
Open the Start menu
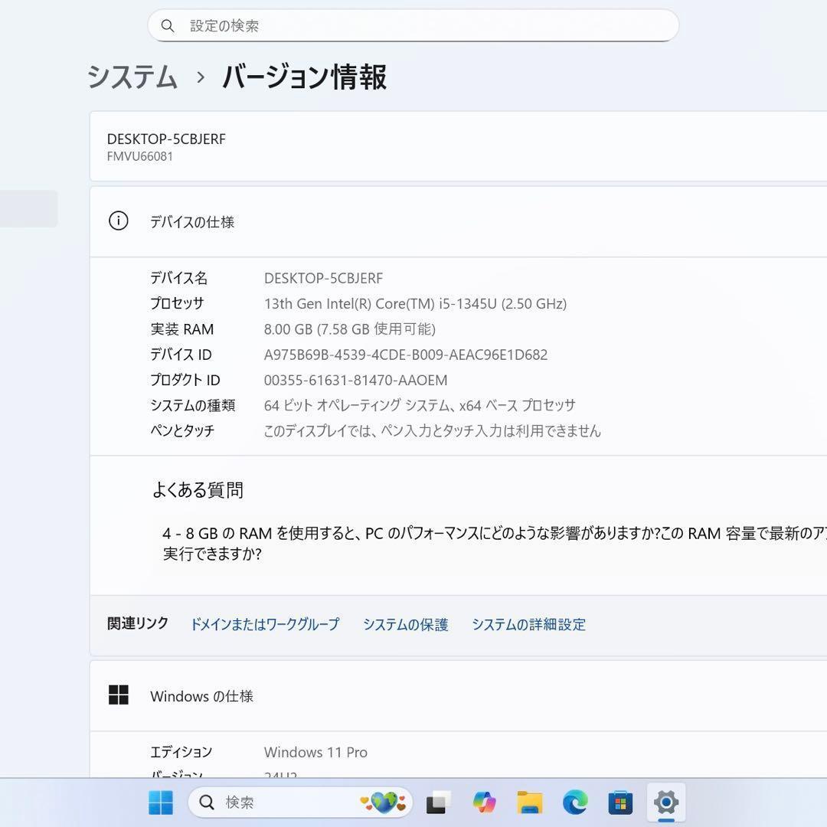159,802
